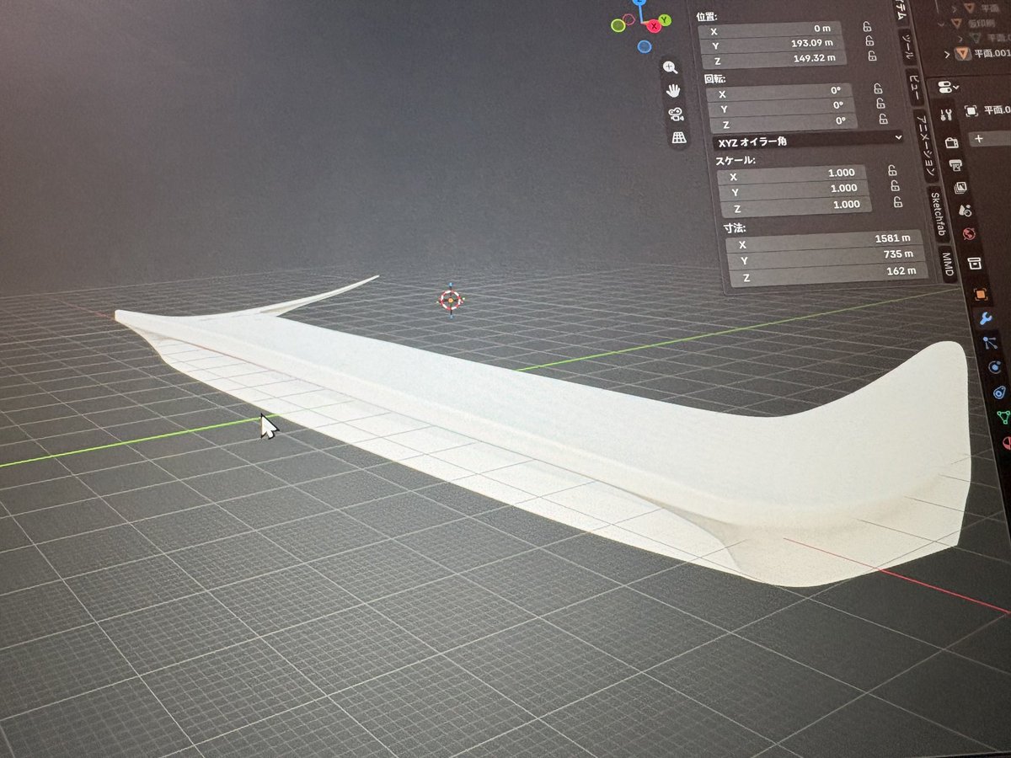The width and height of the screenshot is (1011, 758).
Task: Click the 寸法 Z field showing 162 m
Action: pos(827,272)
